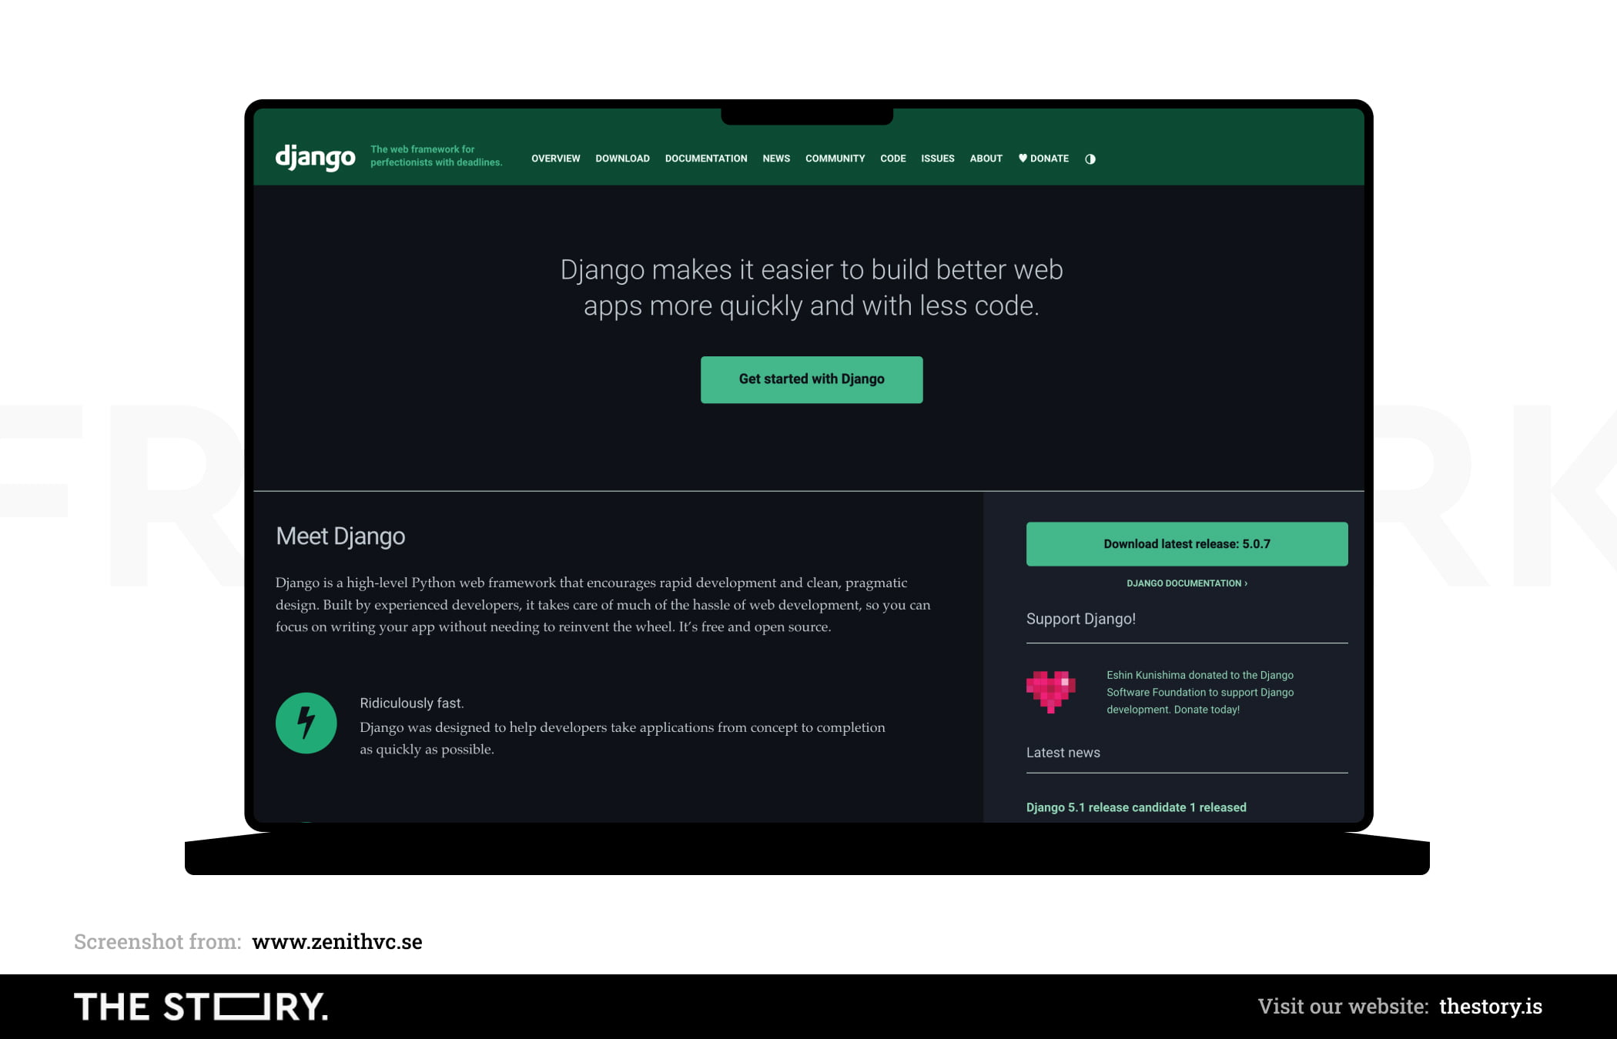Click the COMMUNITY menu item
Image resolution: width=1617 pixels, height=1039 pixels.
pos(835,158)
